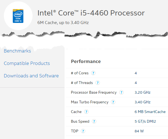168x139 pixels.
Task: Click the # of Cores label
Action: click(x=80, y=73)
